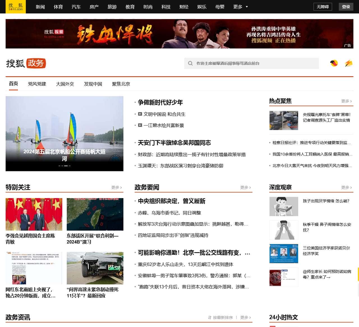
Task: Open 更多 in 深度观察 section
Action: 346,187
